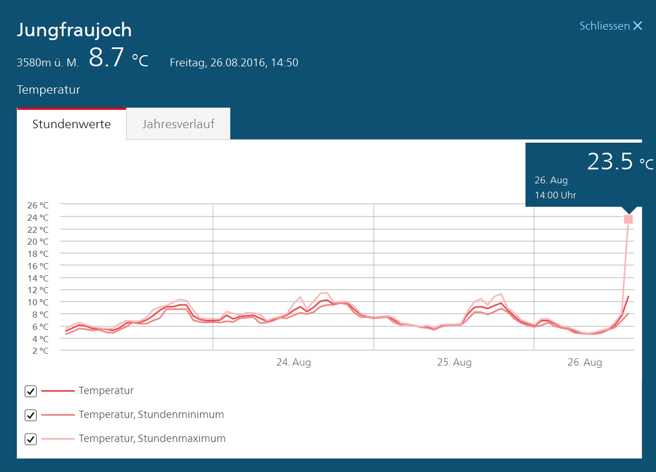
Task: Click the red Temperatur legend line
Action: (x=57, y=391)
